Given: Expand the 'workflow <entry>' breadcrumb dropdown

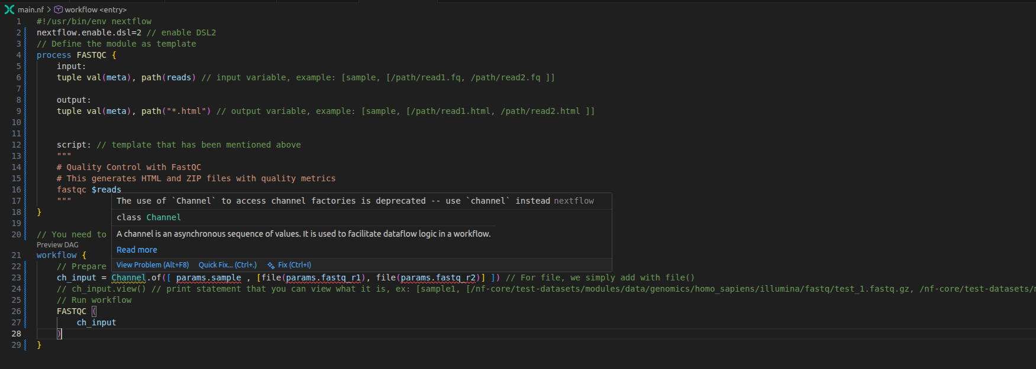Looking at the screenshot, I should coord(95,9).
